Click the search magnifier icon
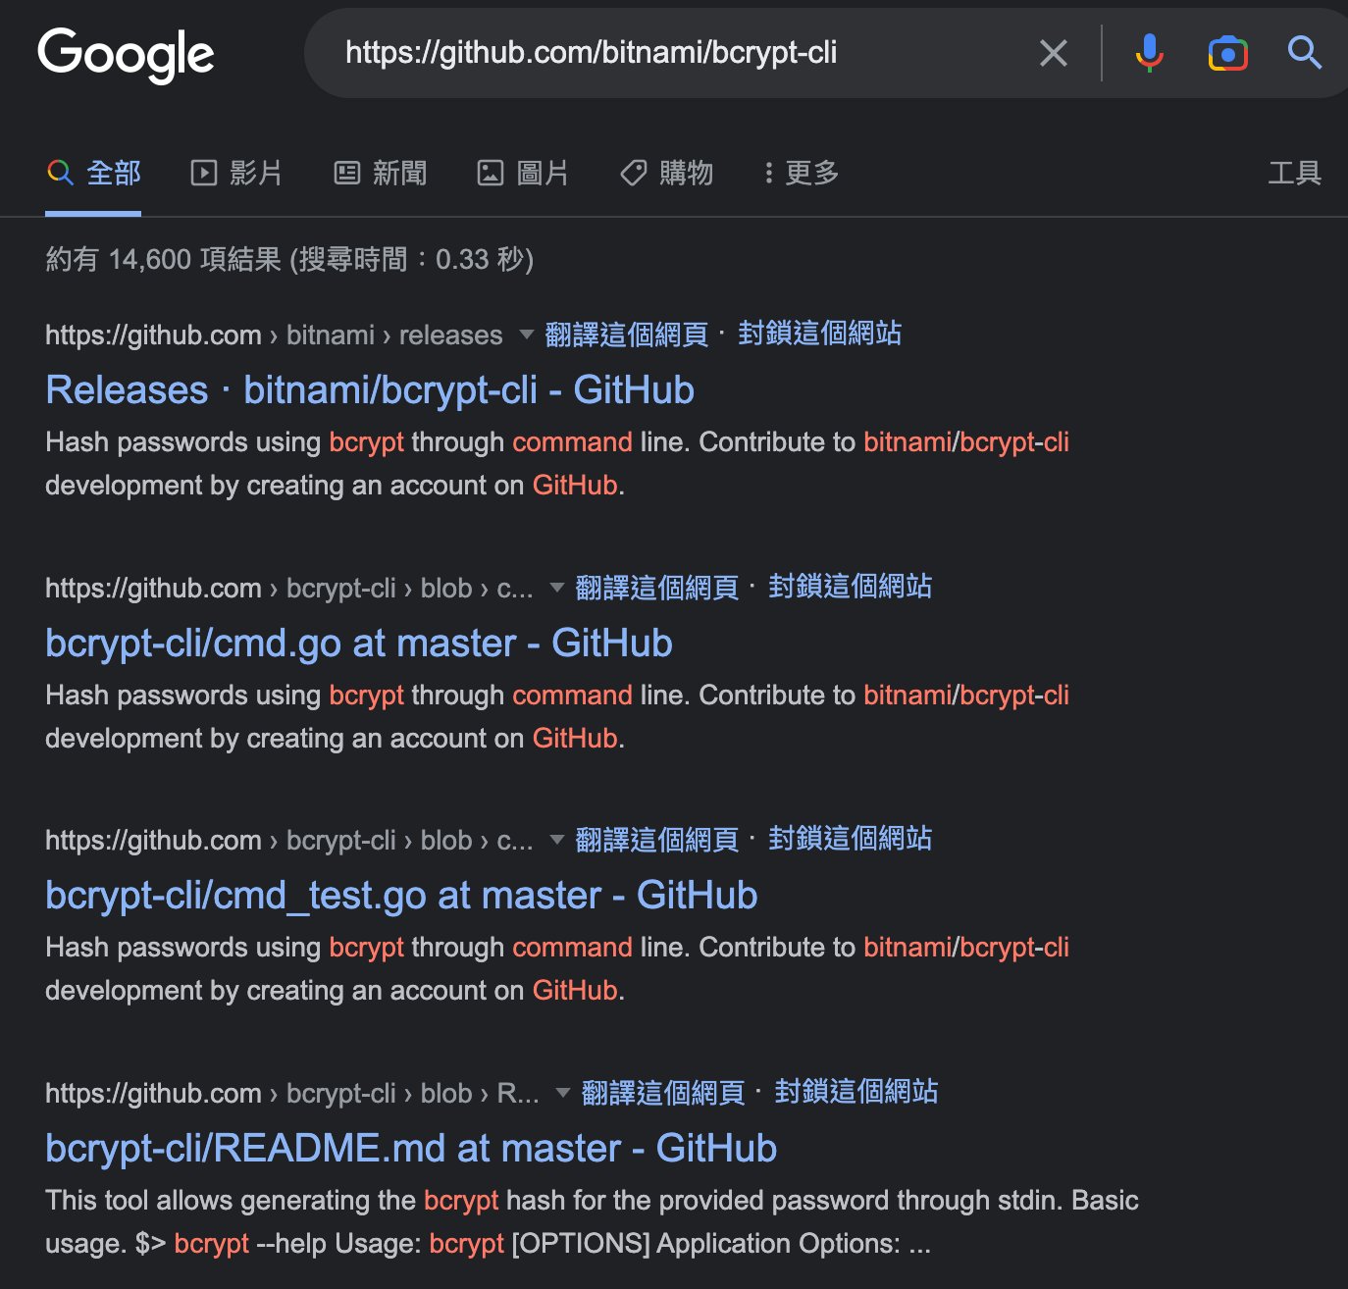Screen dimensions: 1348x1289 pos(1305,54)
